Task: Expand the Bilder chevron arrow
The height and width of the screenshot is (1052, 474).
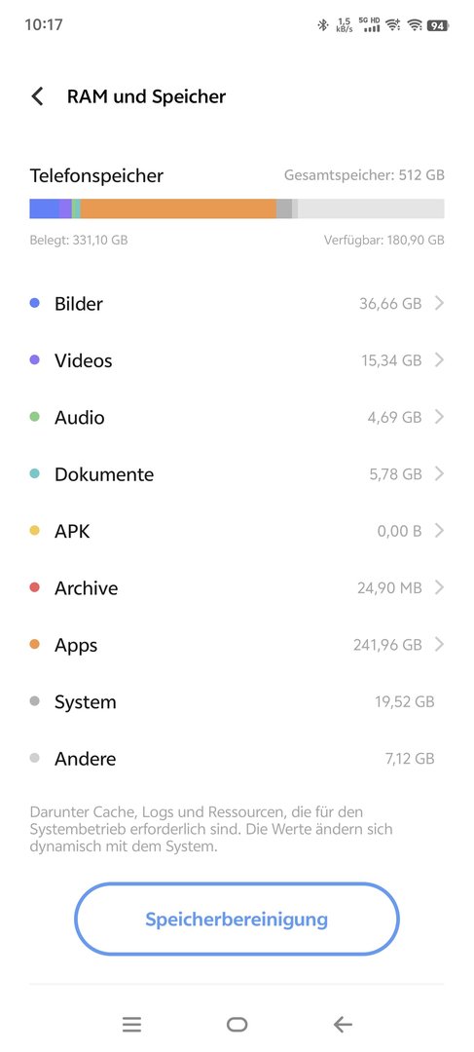Action: [x=439, y=303]
